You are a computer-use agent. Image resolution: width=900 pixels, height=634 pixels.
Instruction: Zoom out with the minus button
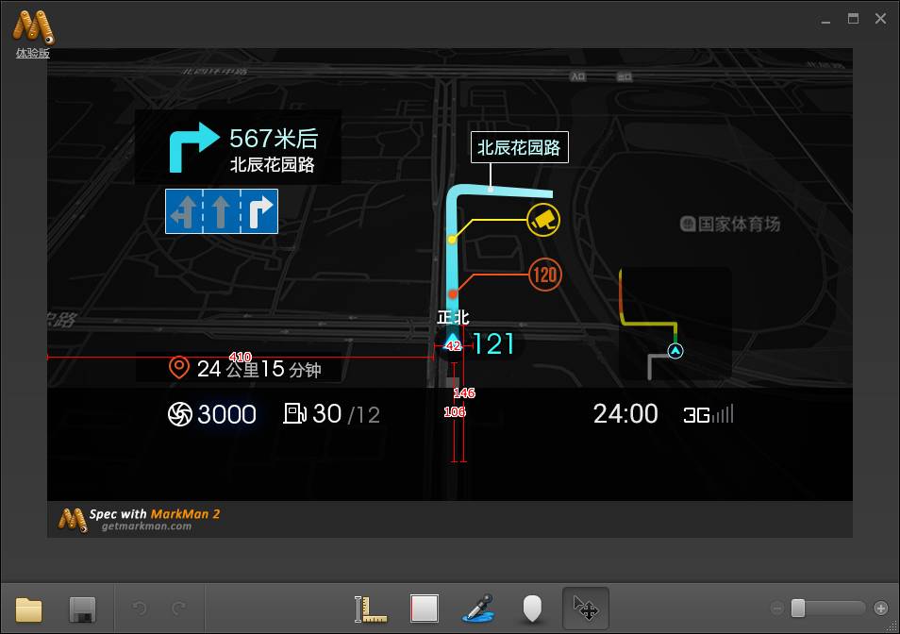point(777,609)
